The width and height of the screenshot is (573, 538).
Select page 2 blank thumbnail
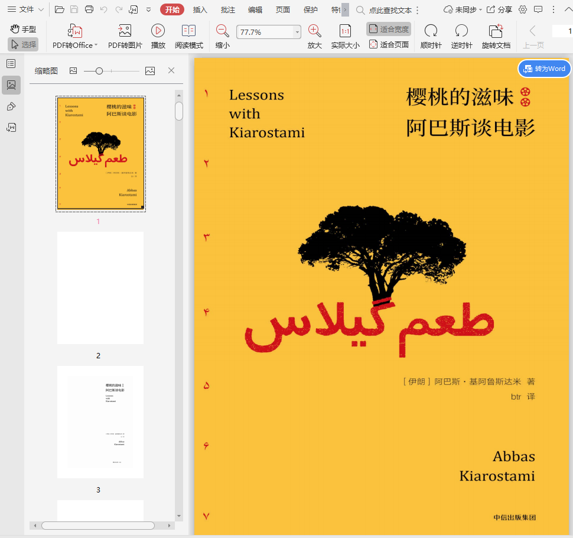coord(100,288)
